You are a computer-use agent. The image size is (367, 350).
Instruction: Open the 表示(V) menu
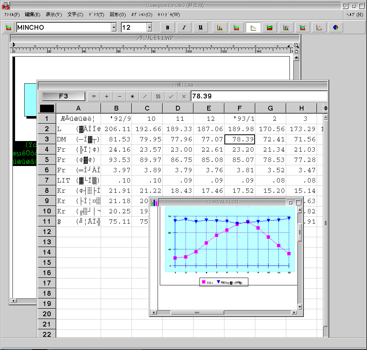[54, 15]
